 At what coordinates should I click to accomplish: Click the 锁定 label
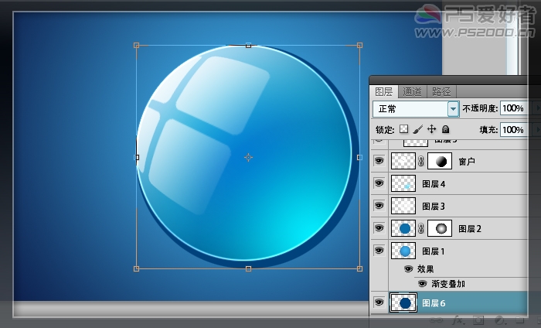point(385,130)
